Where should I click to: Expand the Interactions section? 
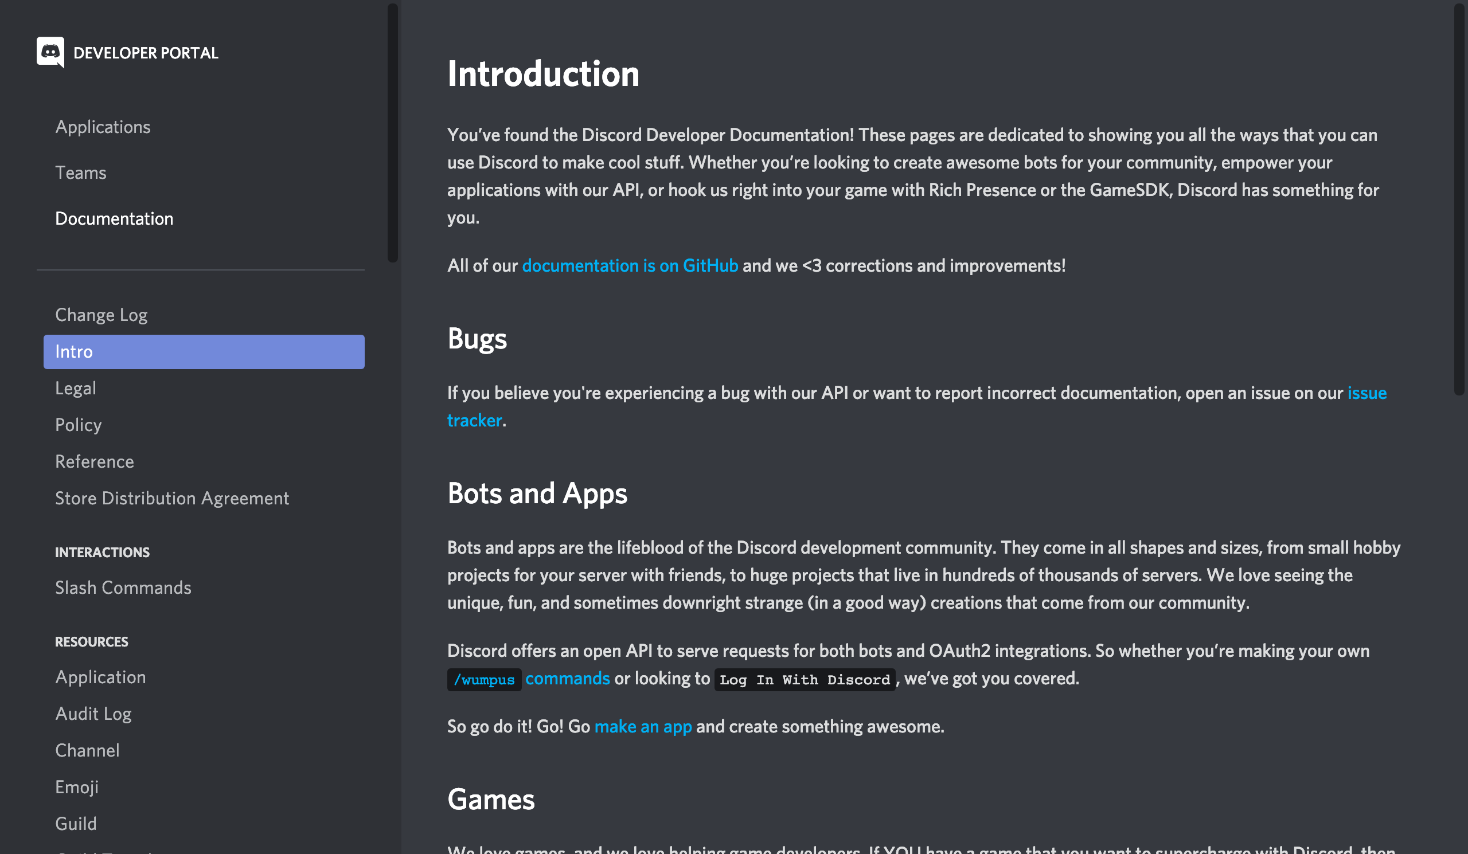click(101, 552)
